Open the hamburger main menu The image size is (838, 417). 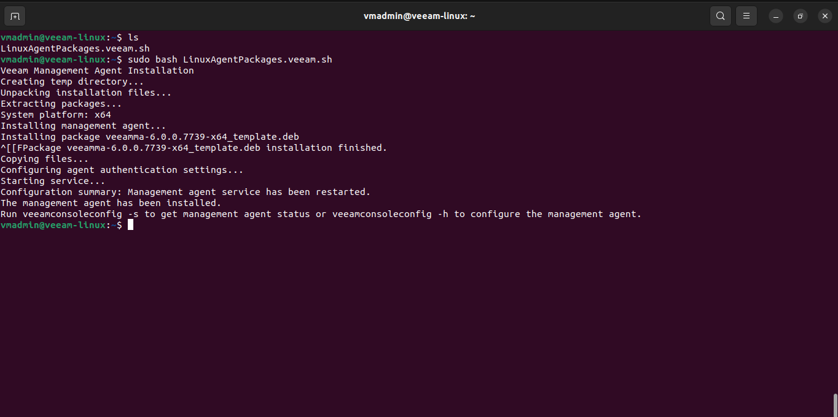tap(746, 16)
